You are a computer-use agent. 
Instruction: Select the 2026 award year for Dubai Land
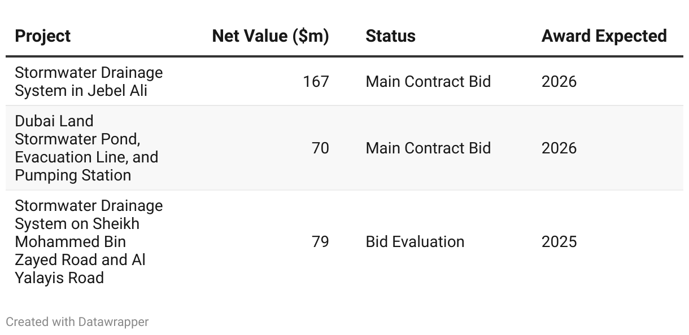[559, 148]
